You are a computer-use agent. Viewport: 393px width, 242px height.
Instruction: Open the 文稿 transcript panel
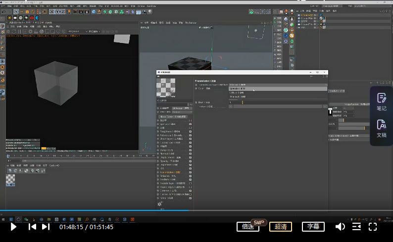[381, 128]
